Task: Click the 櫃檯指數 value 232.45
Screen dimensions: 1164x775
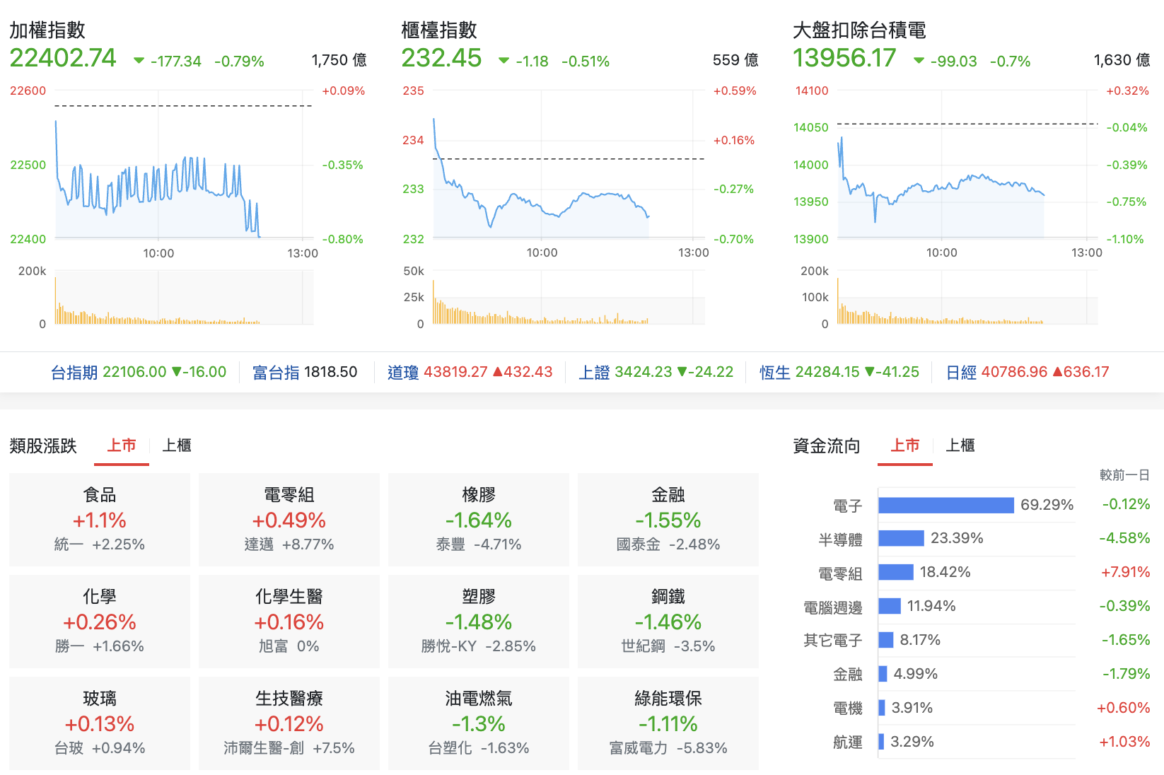Action: (x=441, y=58)
